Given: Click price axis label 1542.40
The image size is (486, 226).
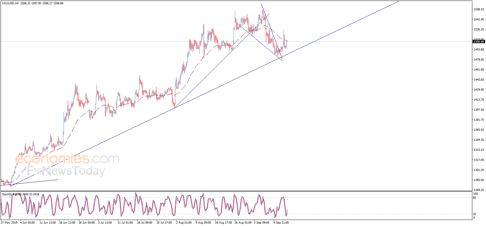Looking at the screenshot, I should coord(479,19).
